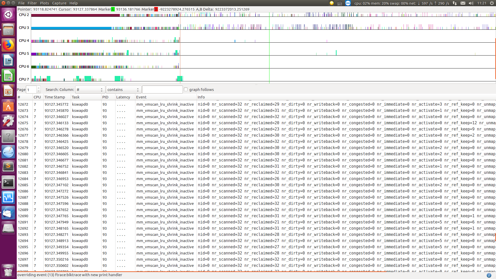Launch the LibreOffice Writer dock icon
The width and height of the screenshot is (496, 279).
[x=8, y=61]
